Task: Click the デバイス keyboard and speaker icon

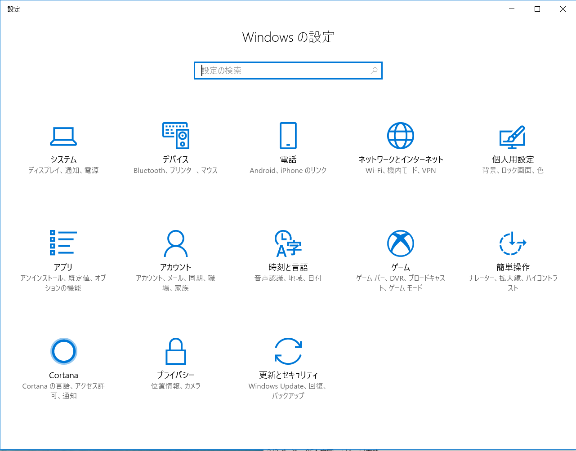Action: coord(176,135)
